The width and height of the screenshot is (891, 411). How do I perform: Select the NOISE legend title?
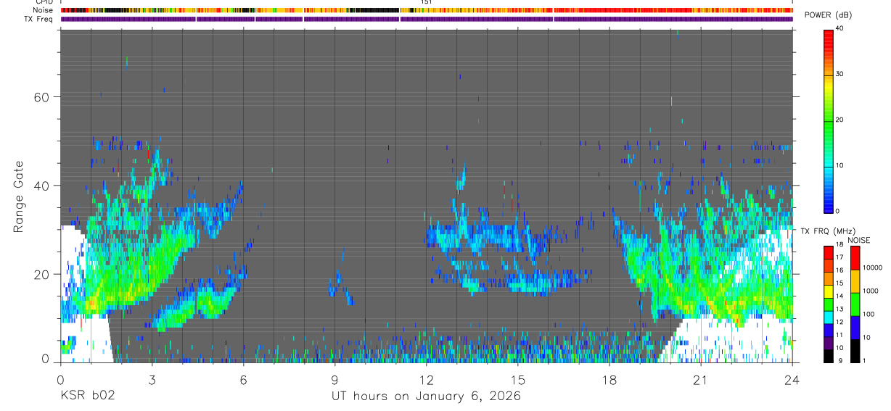858,240
